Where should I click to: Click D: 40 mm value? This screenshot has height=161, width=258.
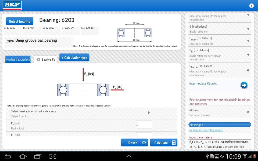pyautogui.click(x=29, y=28)
